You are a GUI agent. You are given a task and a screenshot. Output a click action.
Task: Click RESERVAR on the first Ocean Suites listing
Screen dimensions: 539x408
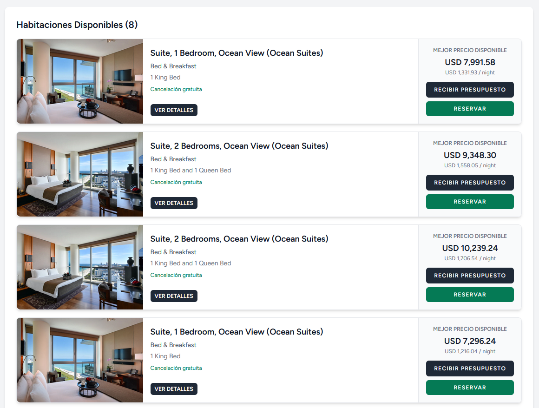pyautogui.click(x=470, y=108)
